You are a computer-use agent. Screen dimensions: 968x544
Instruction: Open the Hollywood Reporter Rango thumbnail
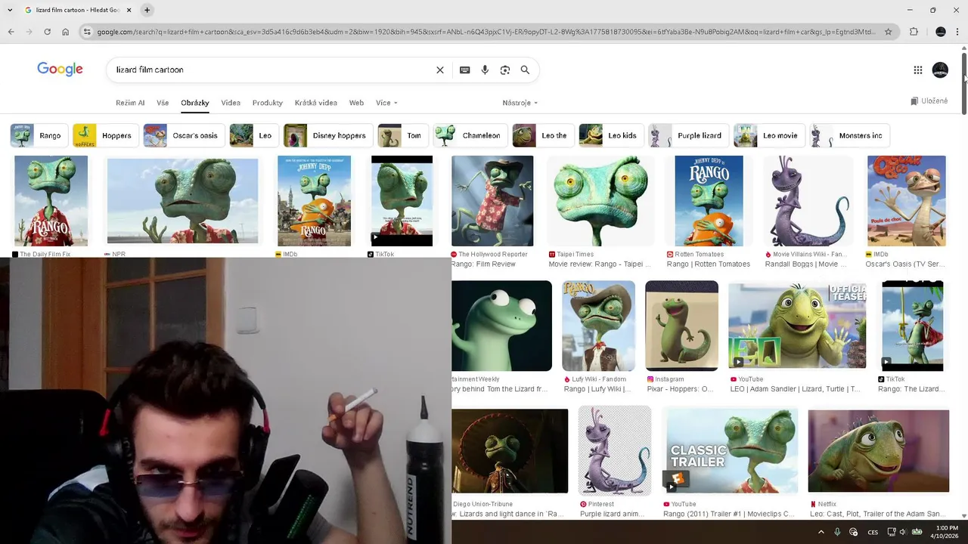click(492, 201)
